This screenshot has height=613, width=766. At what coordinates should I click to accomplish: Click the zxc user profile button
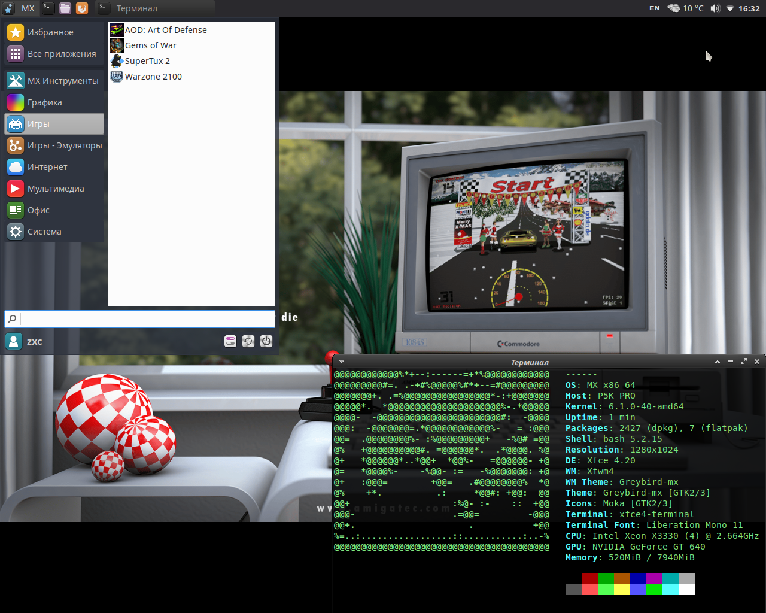24,341
